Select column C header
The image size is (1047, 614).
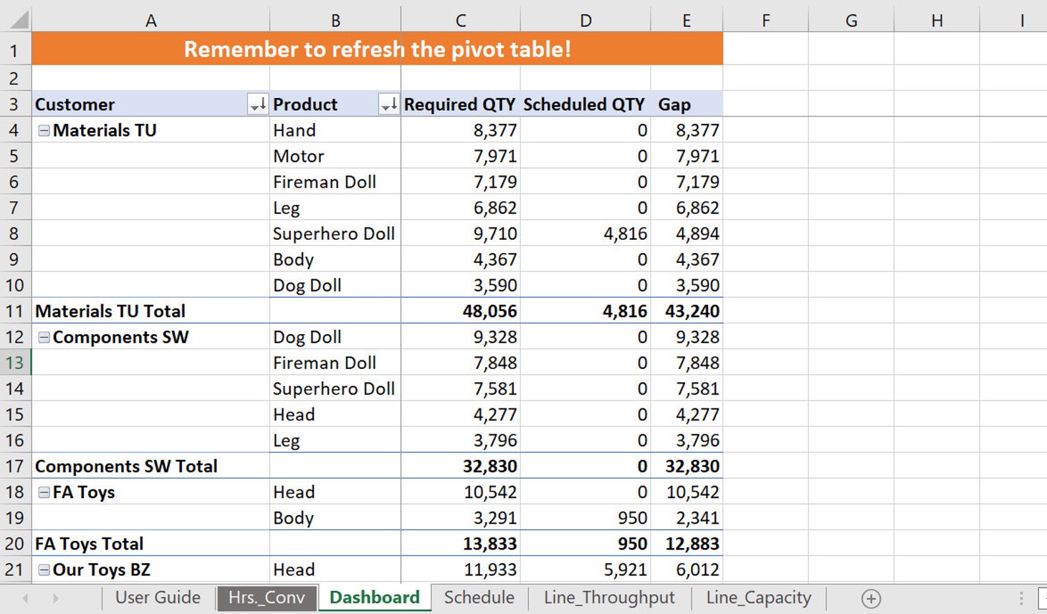[461, 20]
